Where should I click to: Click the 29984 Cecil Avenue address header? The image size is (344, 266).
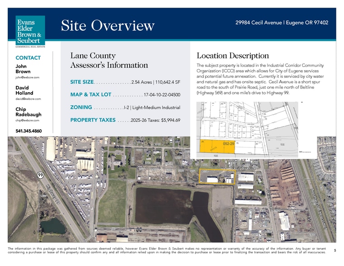[x=282, y=23]
